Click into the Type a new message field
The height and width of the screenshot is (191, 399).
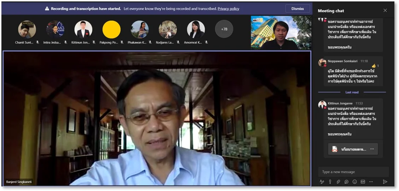tap(353, 172)
